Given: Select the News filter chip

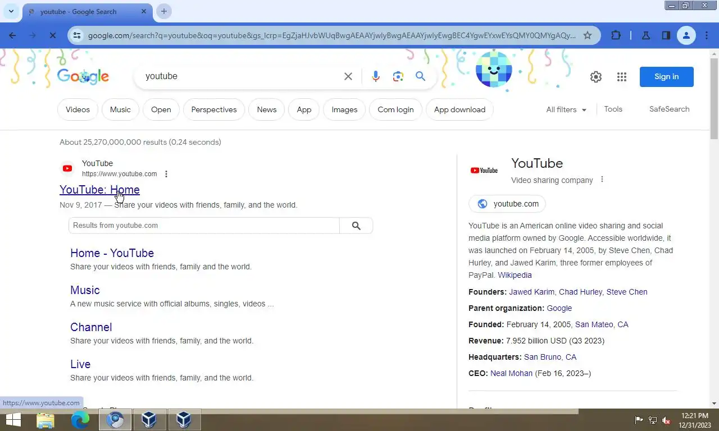Looking at the screenshot, I should (x=267, y=109).
